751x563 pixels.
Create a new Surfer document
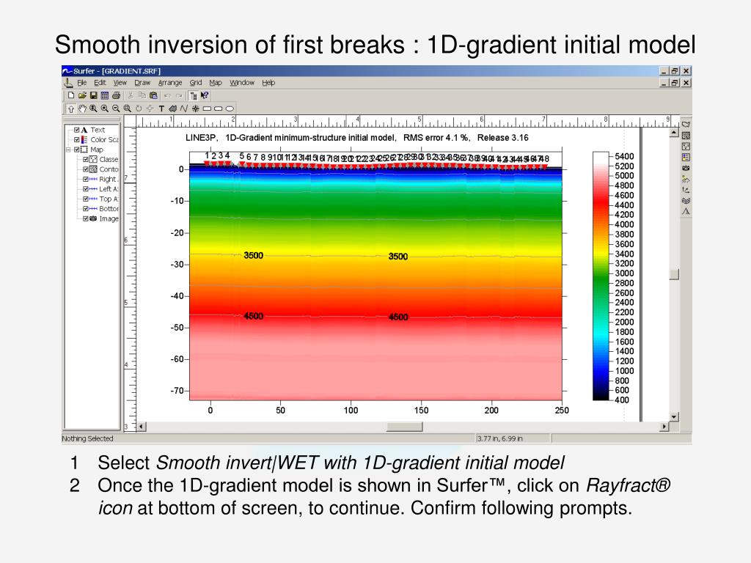(71, 95)
